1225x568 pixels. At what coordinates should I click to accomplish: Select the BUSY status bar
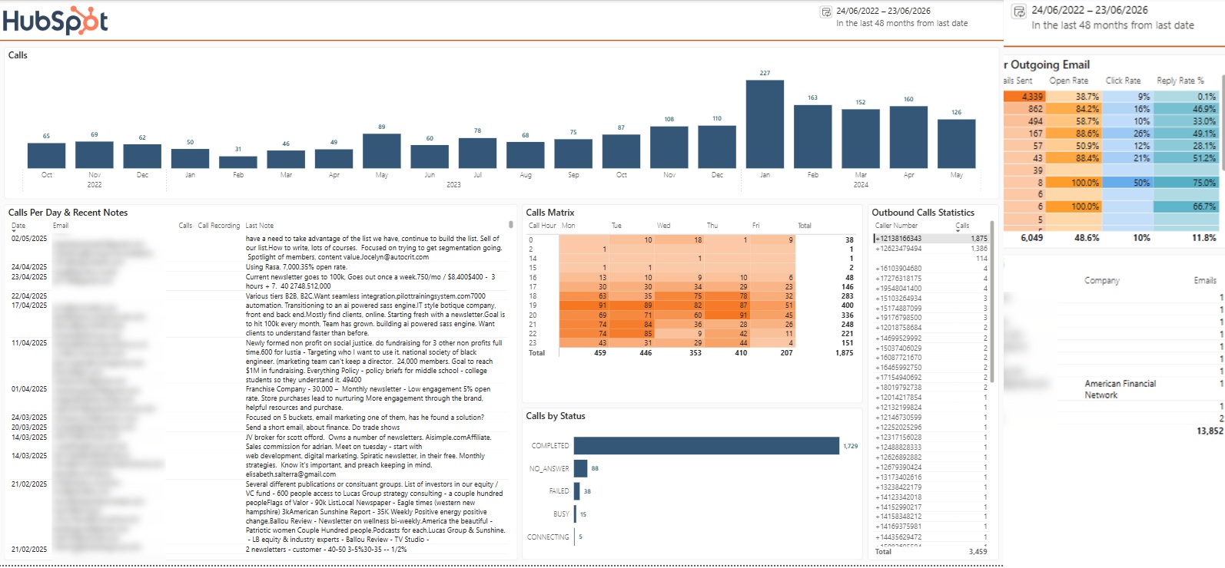576,514
